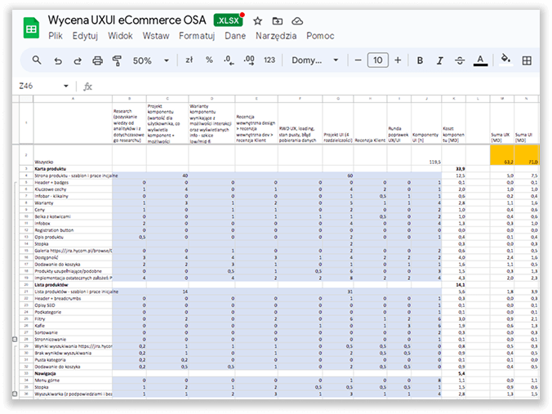Toggle italic formatting
Screen dimensions: 552x414
439,60
